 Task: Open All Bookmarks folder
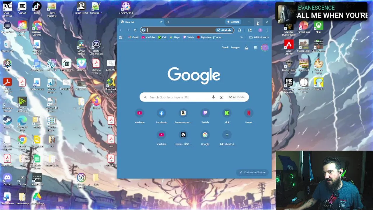pos(259,37)
